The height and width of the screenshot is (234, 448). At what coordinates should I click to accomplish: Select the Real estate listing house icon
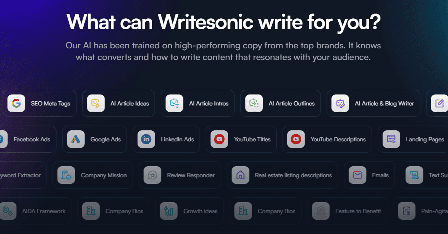[x=240, y=175]
